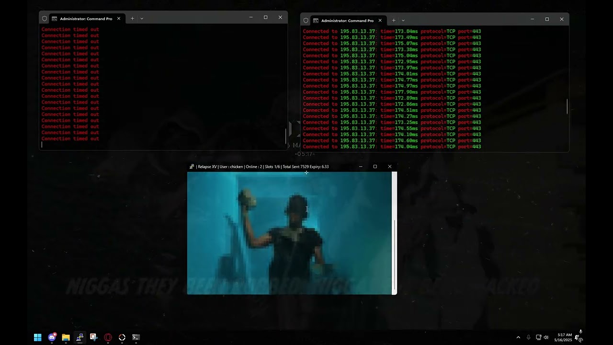
Task: Click the left terminal's scrollbar thumb
Action: pyautogui.click(x=286, y=136)
